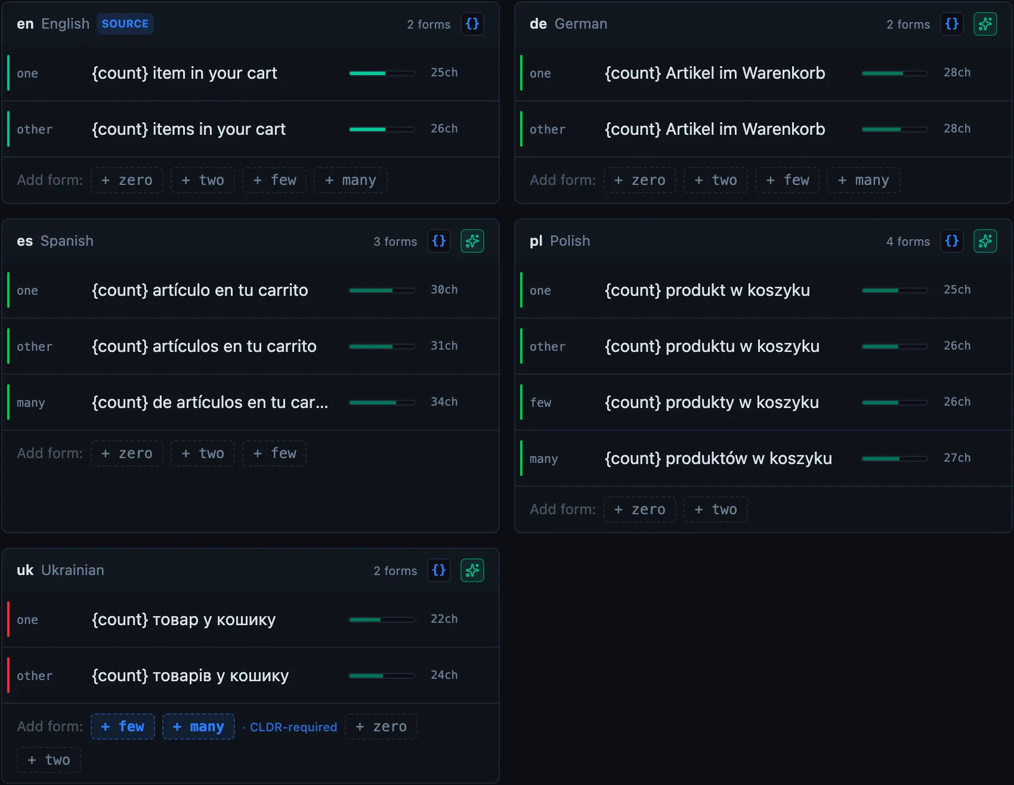
Task: Add the few form to German
Action: click(787, 180)
